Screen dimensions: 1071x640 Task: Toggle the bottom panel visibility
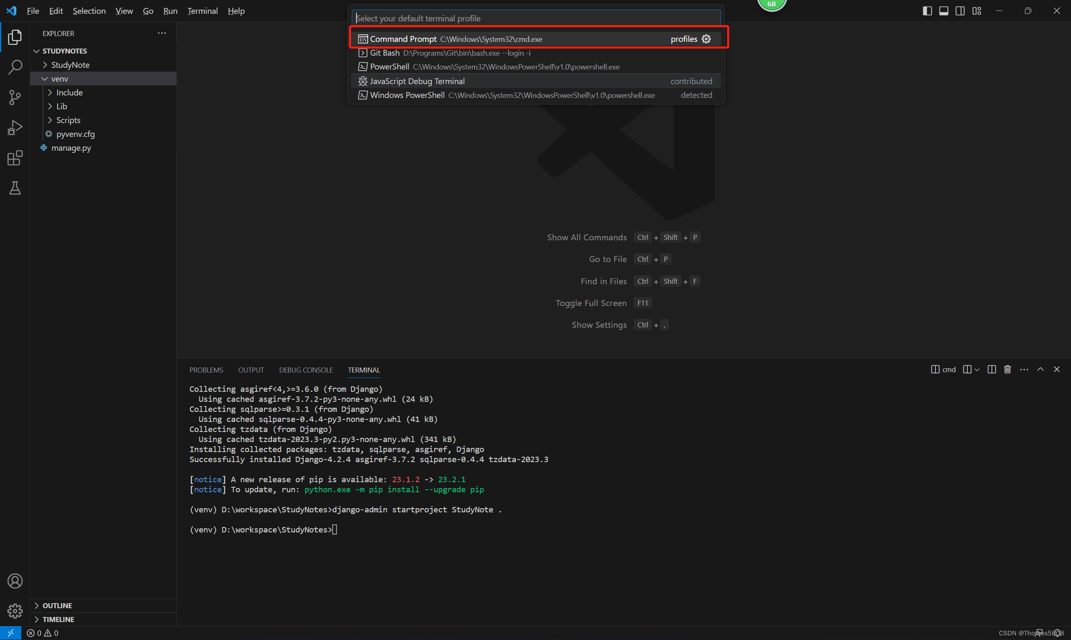point(943,11)
